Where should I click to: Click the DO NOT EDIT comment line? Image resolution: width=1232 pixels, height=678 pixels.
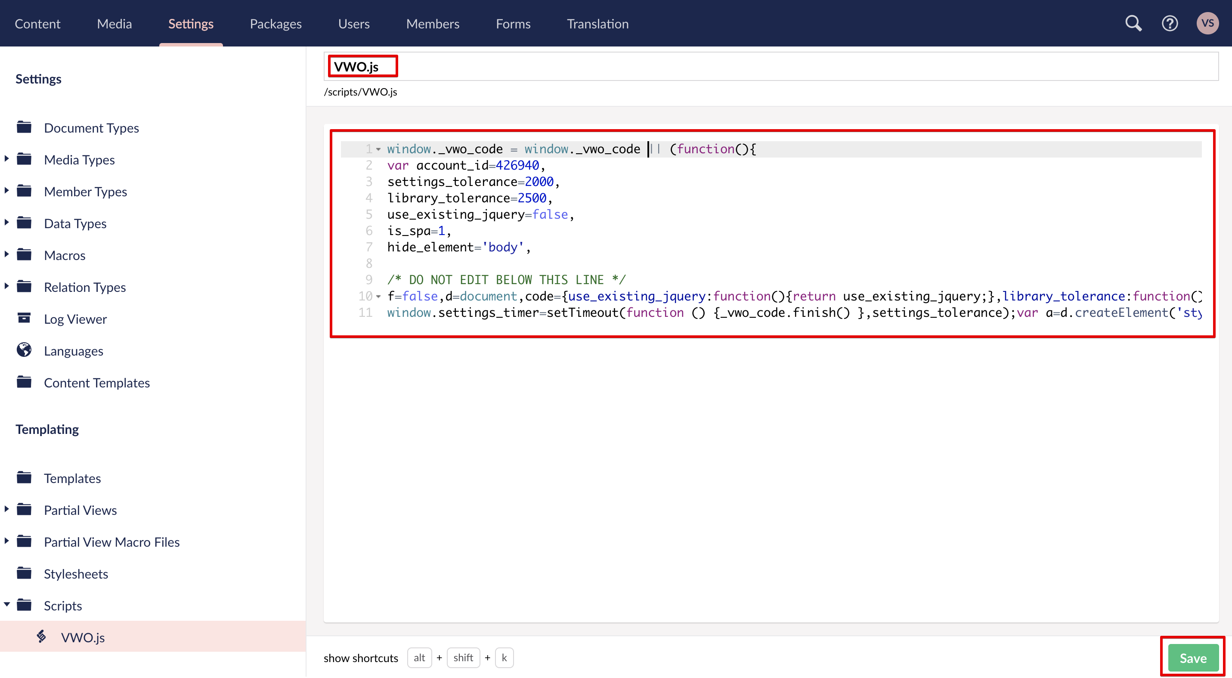(x=507, y=280)
